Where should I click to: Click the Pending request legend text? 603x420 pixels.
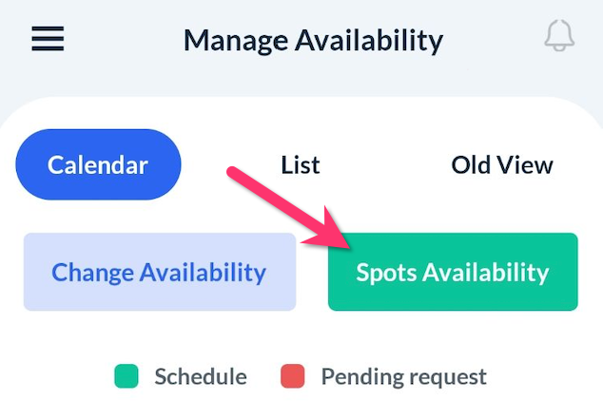[403, 376]
